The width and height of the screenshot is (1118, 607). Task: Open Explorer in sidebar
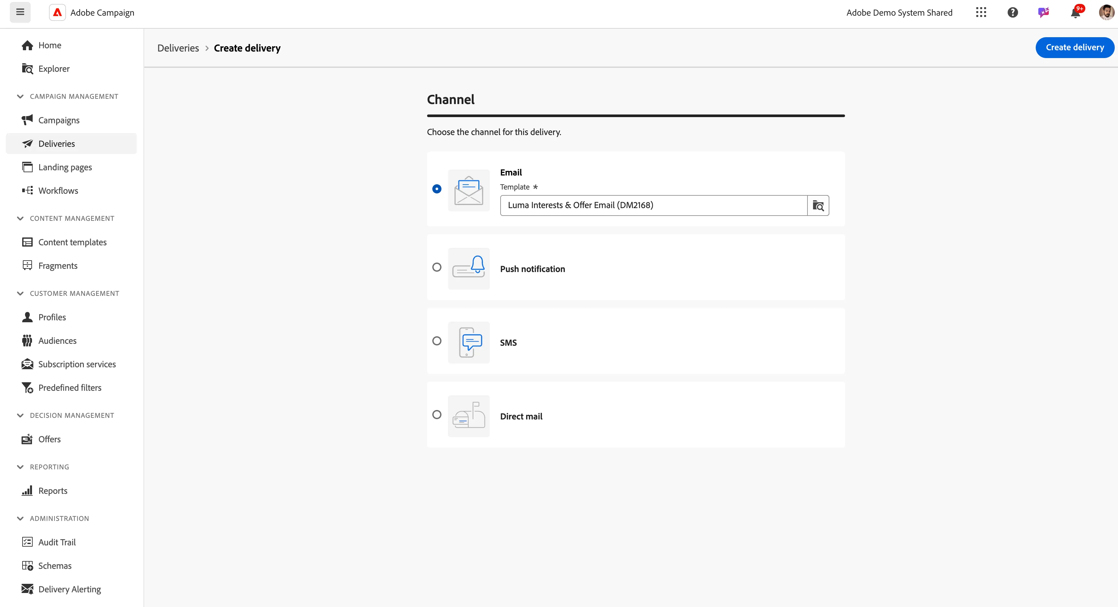click(71, 68)
